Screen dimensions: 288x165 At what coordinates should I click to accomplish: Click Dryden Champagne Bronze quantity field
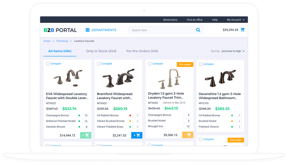[188, 115]
